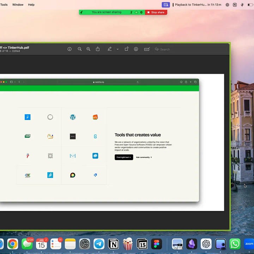Image resolution: width=254 pixels, height=254 pixels.
Task: Open the yellow Notes app in Dock
Action: point(70,244)
